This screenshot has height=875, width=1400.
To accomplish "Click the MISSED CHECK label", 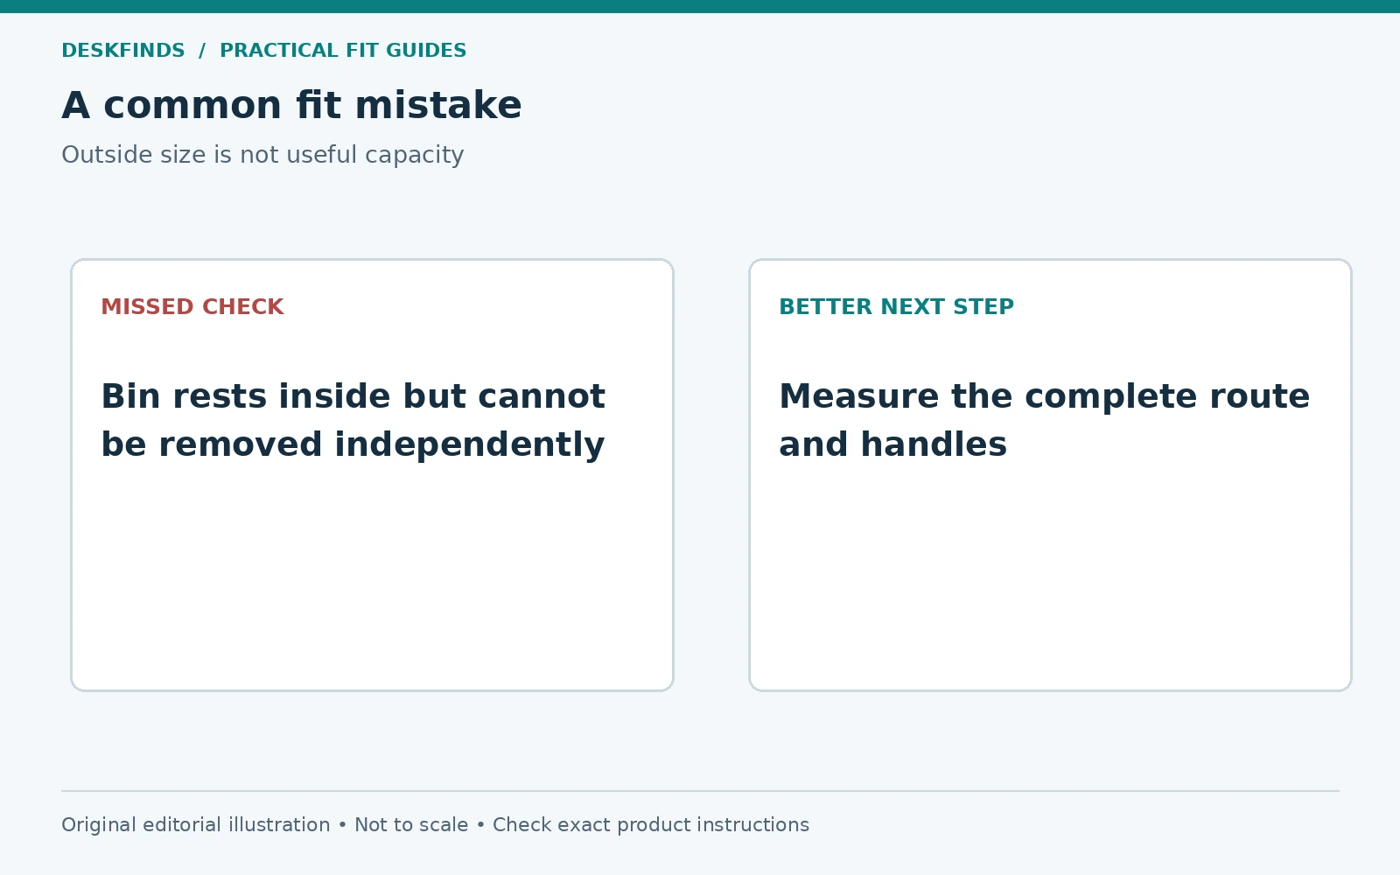I will click(192, 307).
